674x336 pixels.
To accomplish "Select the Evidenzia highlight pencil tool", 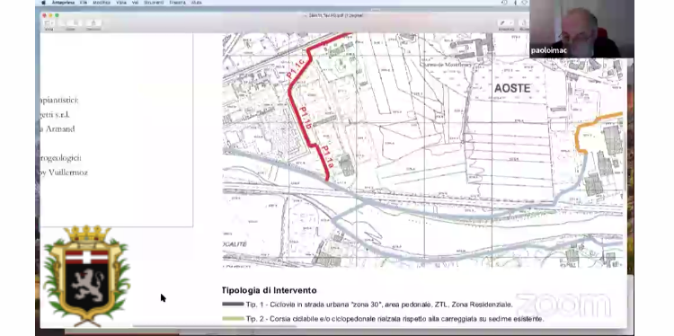I will [x=502, y=22].
